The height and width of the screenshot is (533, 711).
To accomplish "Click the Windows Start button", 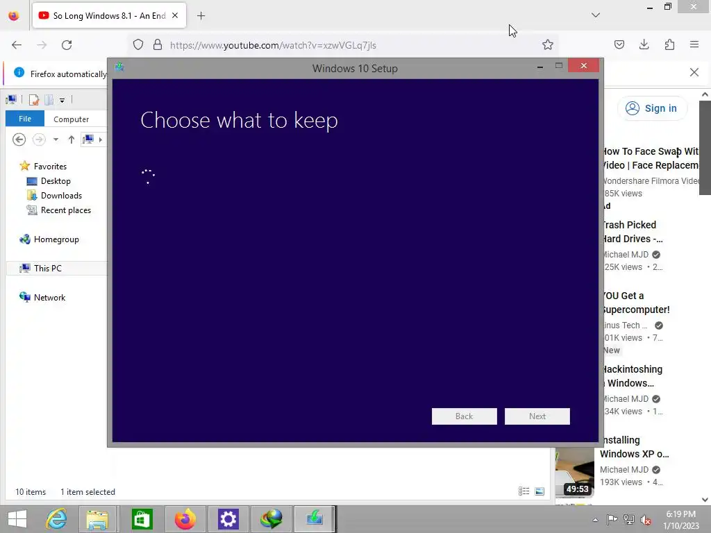I will tap(17, 519).
